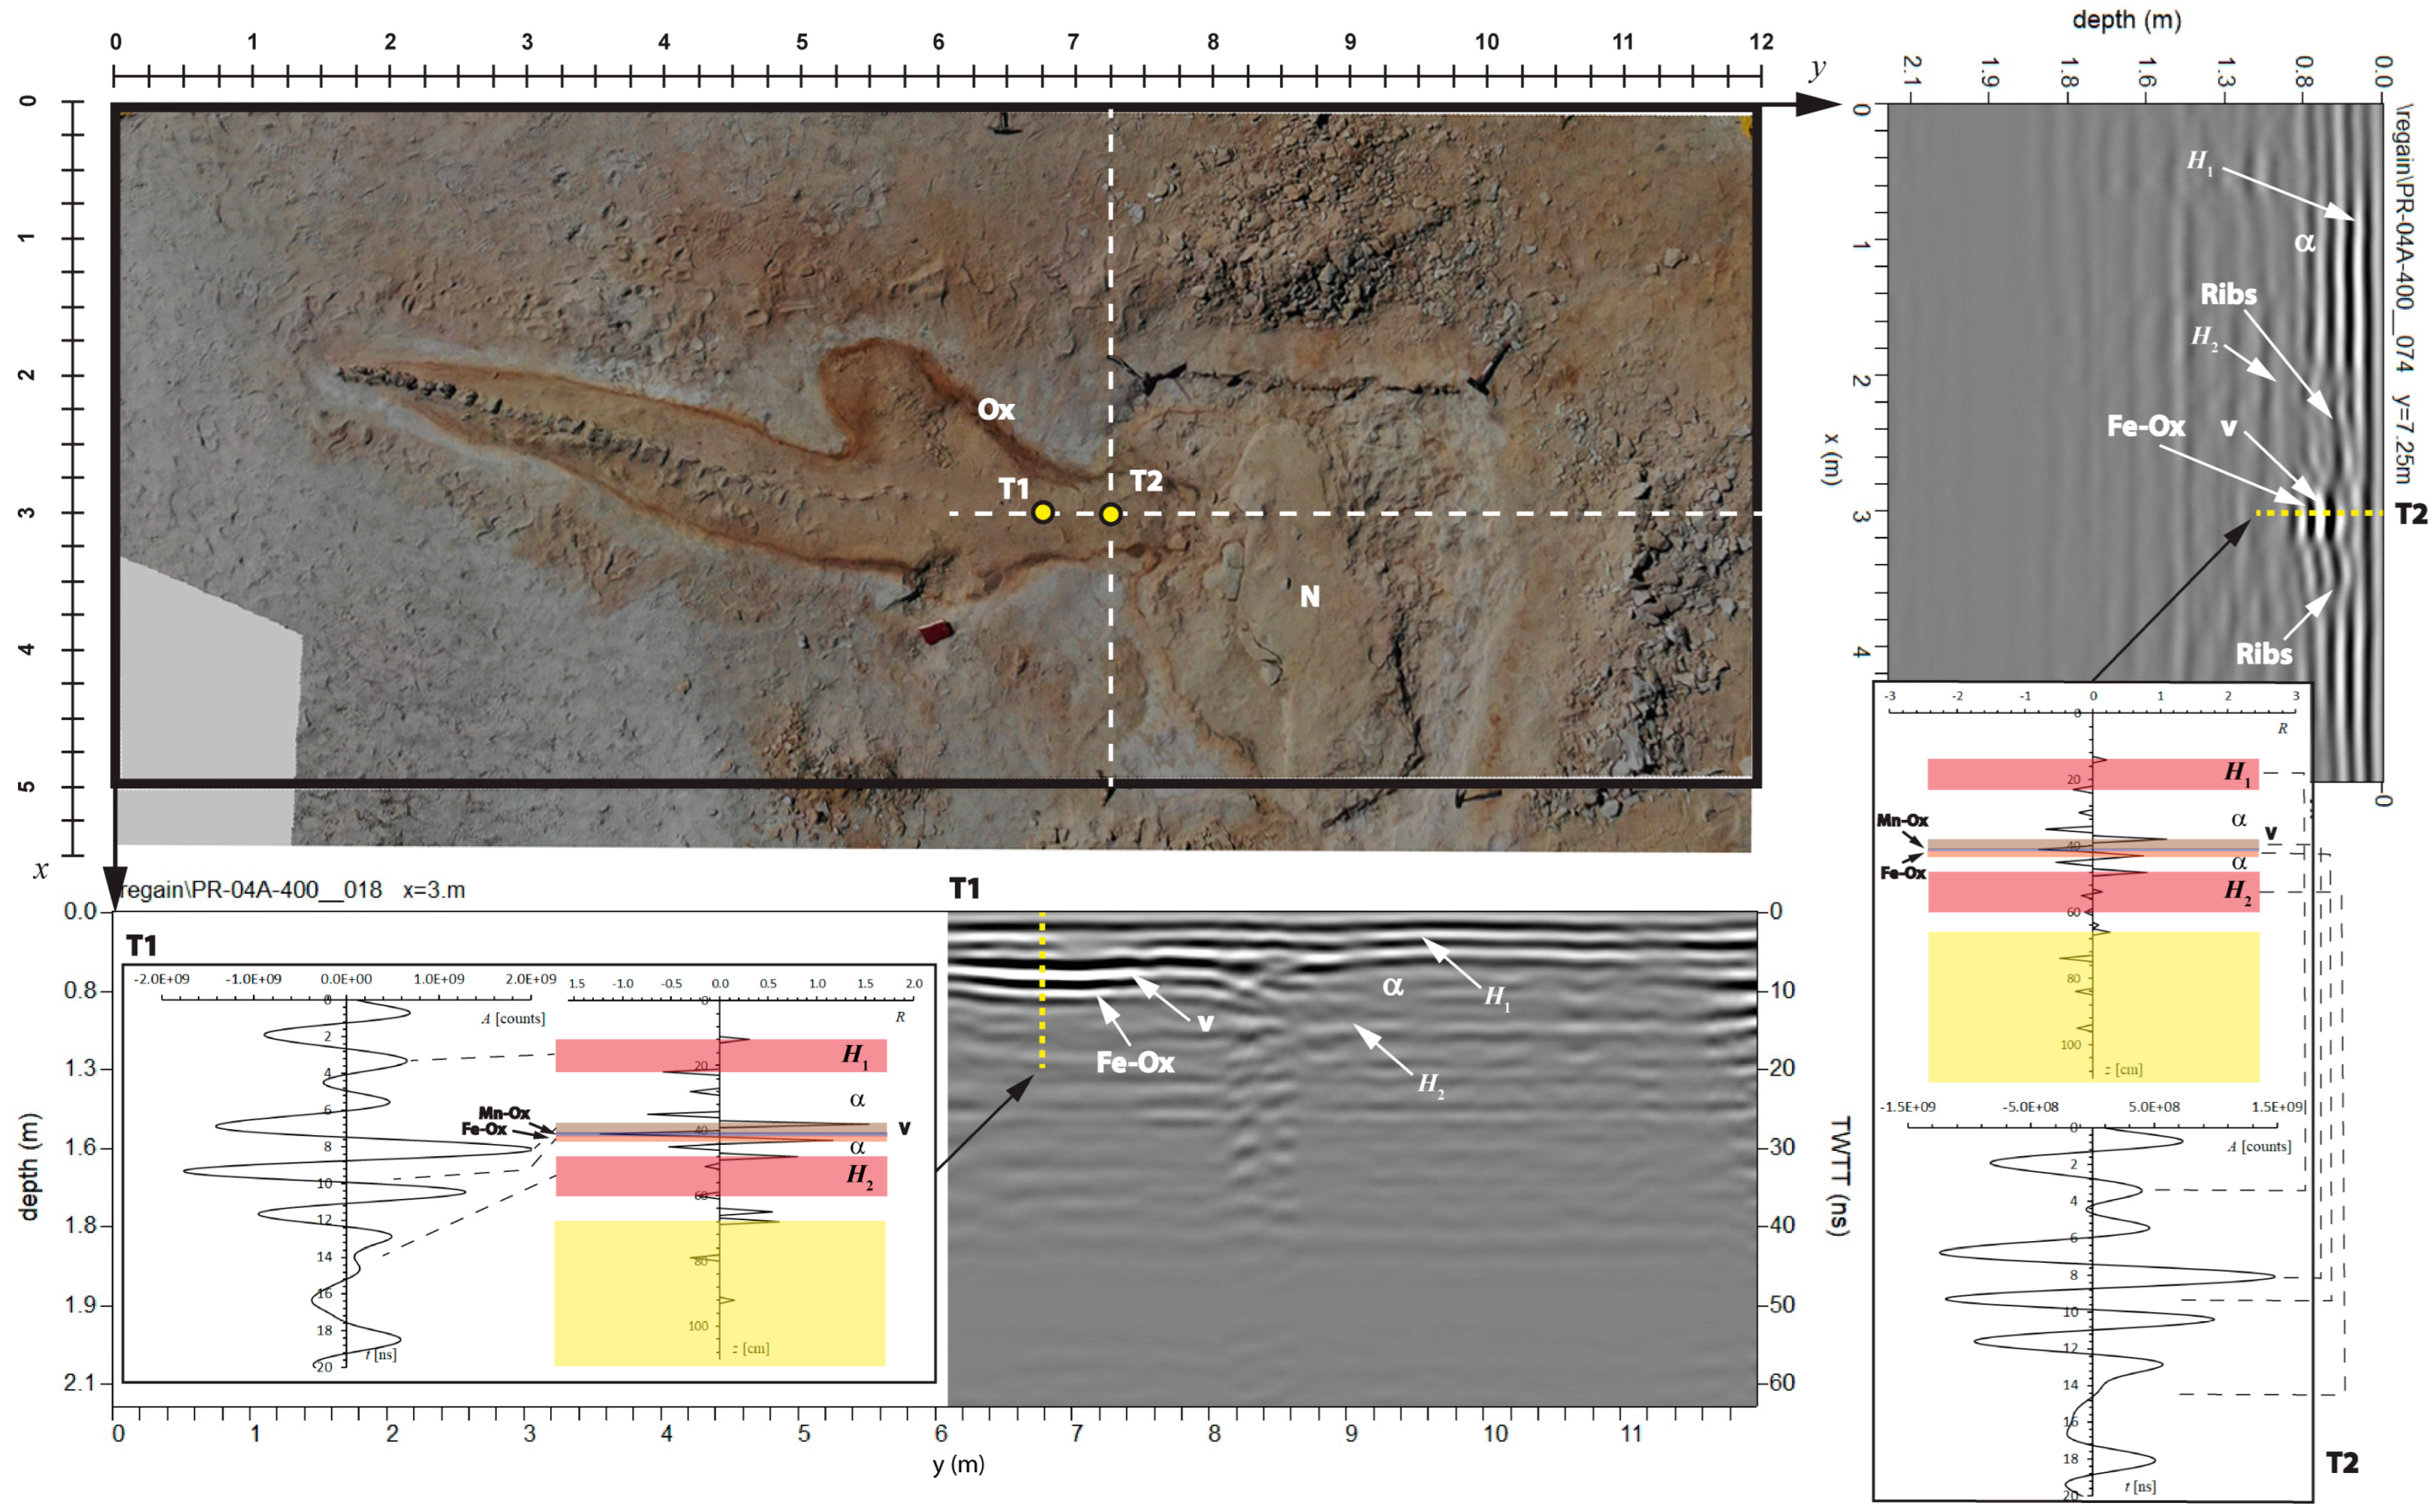Image resolution: width=2436 pixels, height=1512 pixels.
Task: Click the Mn-Ox label in T1 inset
Action: [503, 1113]
